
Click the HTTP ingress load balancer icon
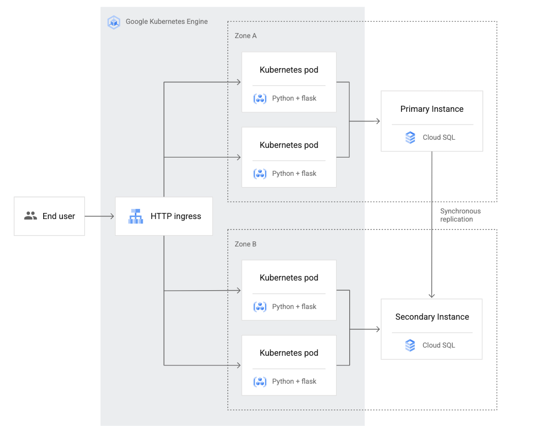pos(136,216)
